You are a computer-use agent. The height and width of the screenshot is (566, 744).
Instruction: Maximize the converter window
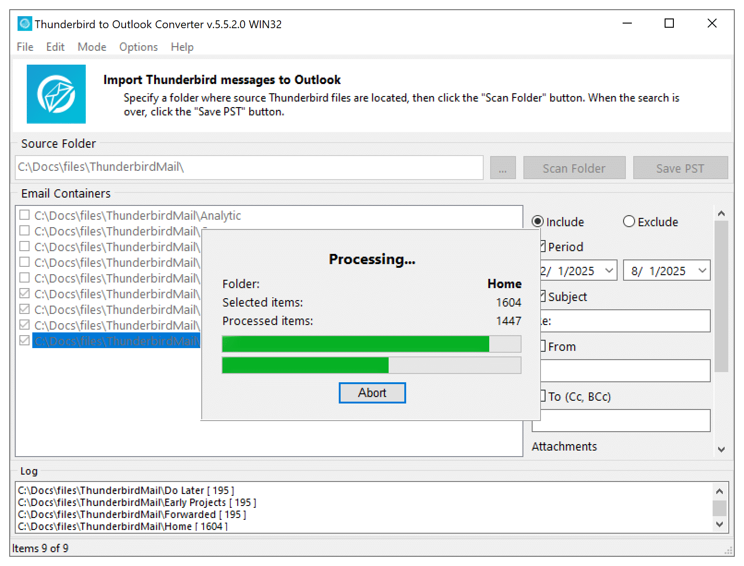[x=669, y=24]
